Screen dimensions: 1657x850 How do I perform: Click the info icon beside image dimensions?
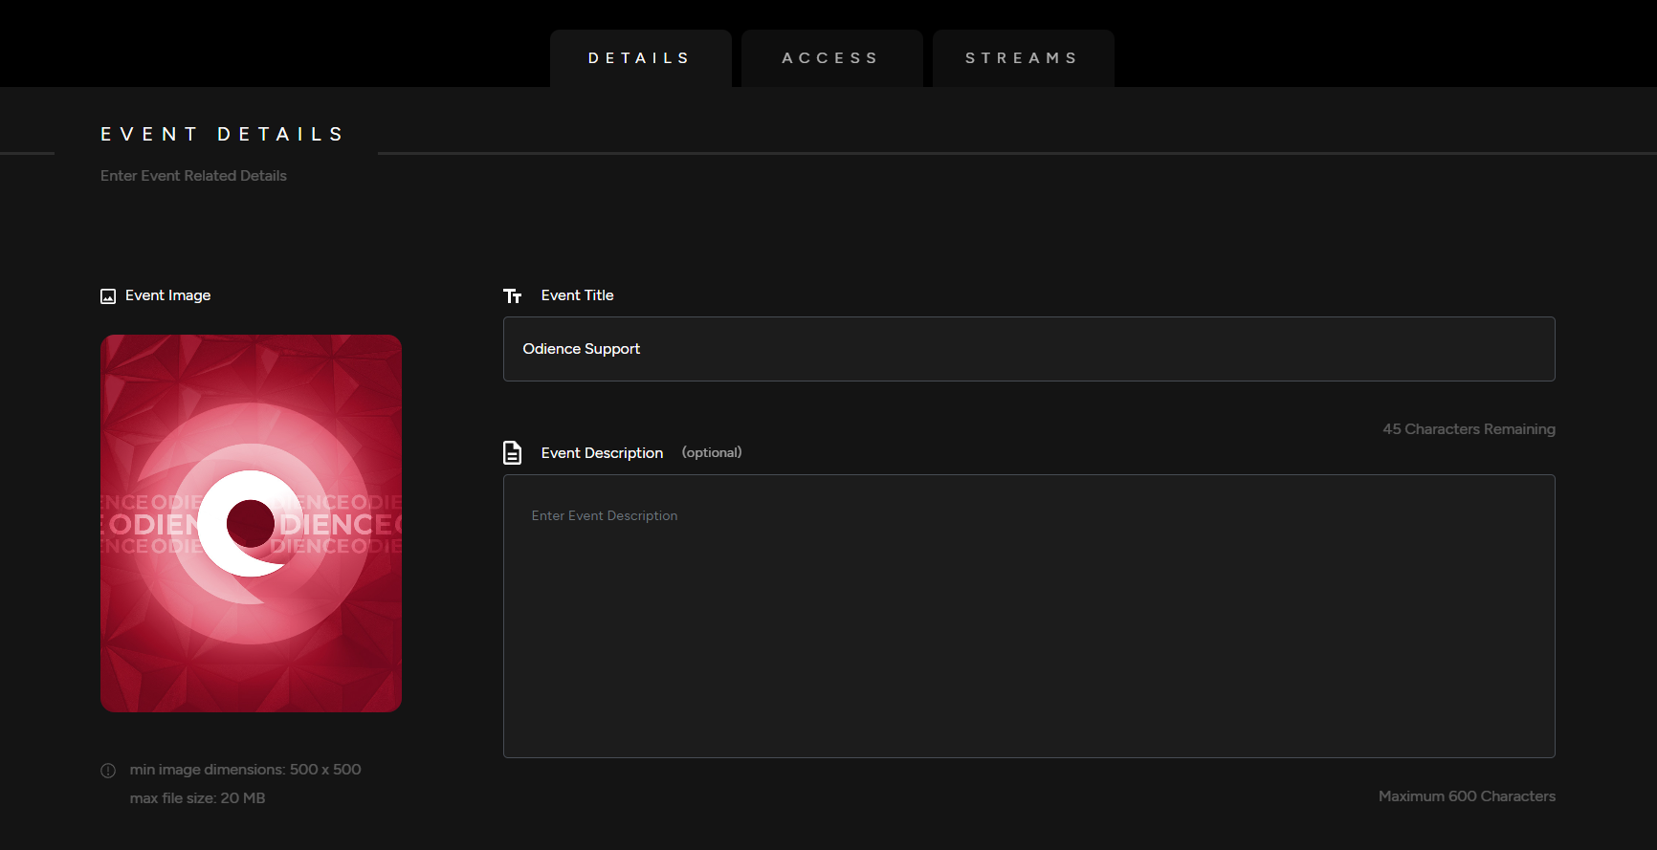[108, 771]
